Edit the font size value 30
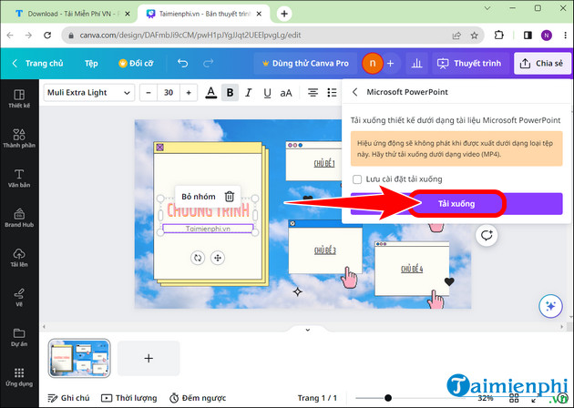The width and height of the screenshot is (574, 408). click(169, 93)
